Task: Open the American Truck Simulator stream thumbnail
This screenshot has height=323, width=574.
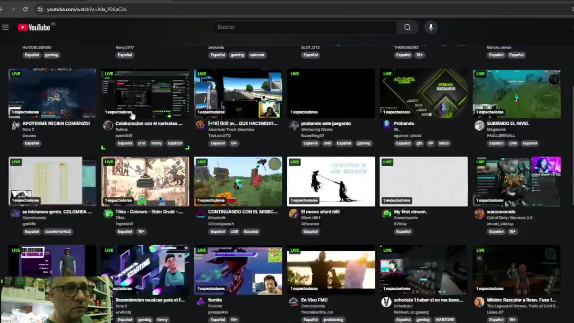Action: click(238, 93)
